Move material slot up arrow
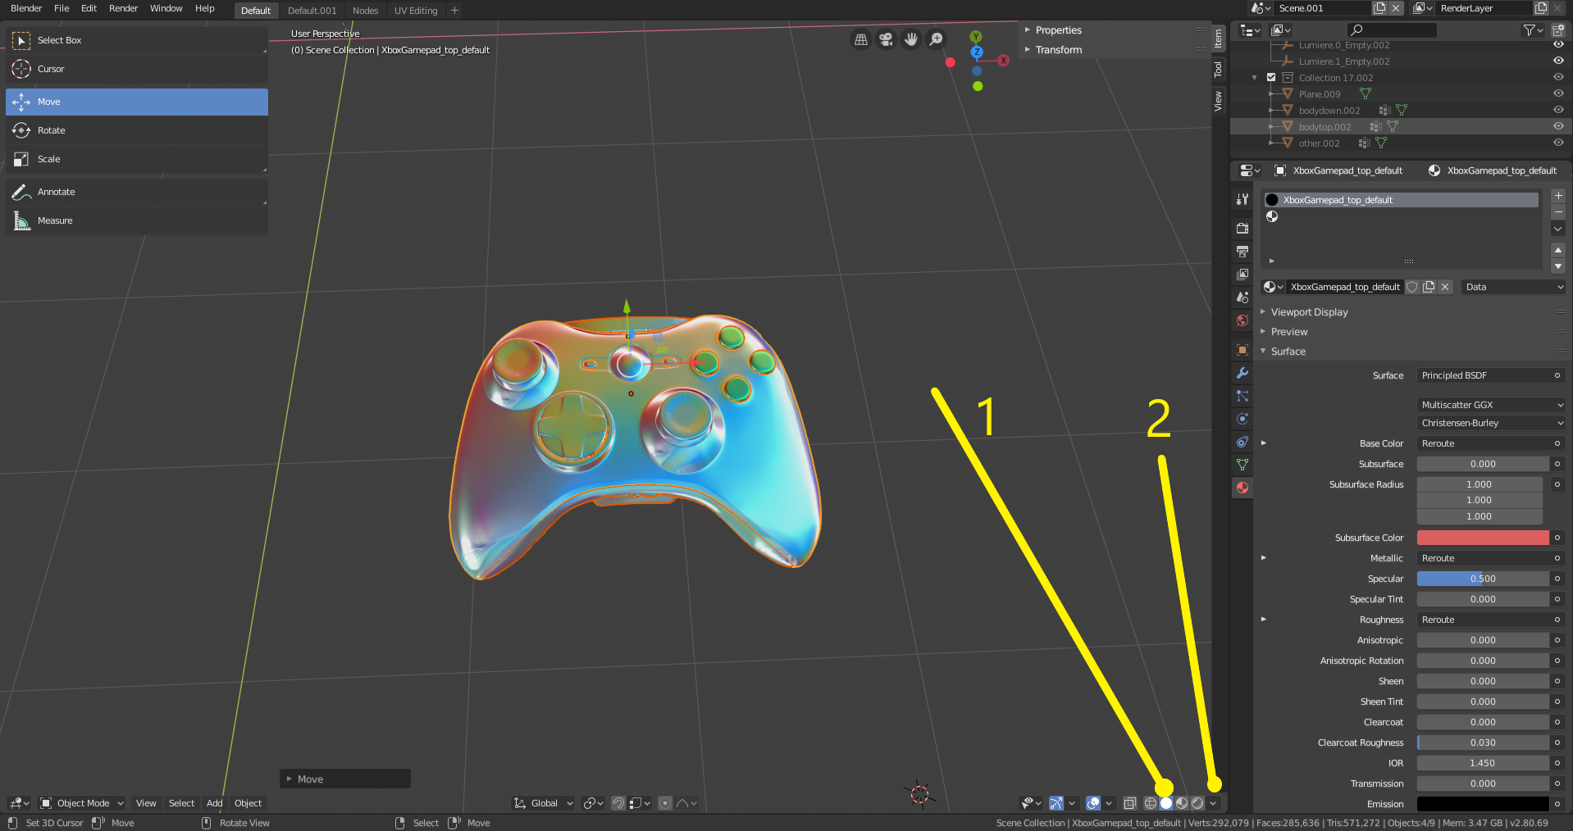Screen dimensions: 1573x831 pos(1558,249)
